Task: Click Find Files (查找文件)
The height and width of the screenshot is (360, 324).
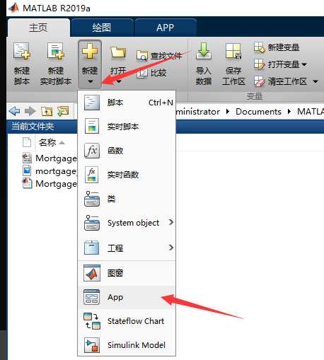Action: coord(159,56)
